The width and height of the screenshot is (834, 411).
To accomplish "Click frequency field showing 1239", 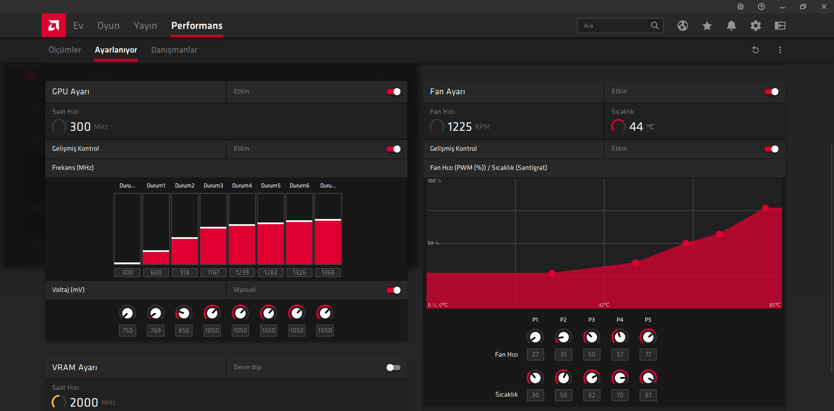I will [242, 272].
